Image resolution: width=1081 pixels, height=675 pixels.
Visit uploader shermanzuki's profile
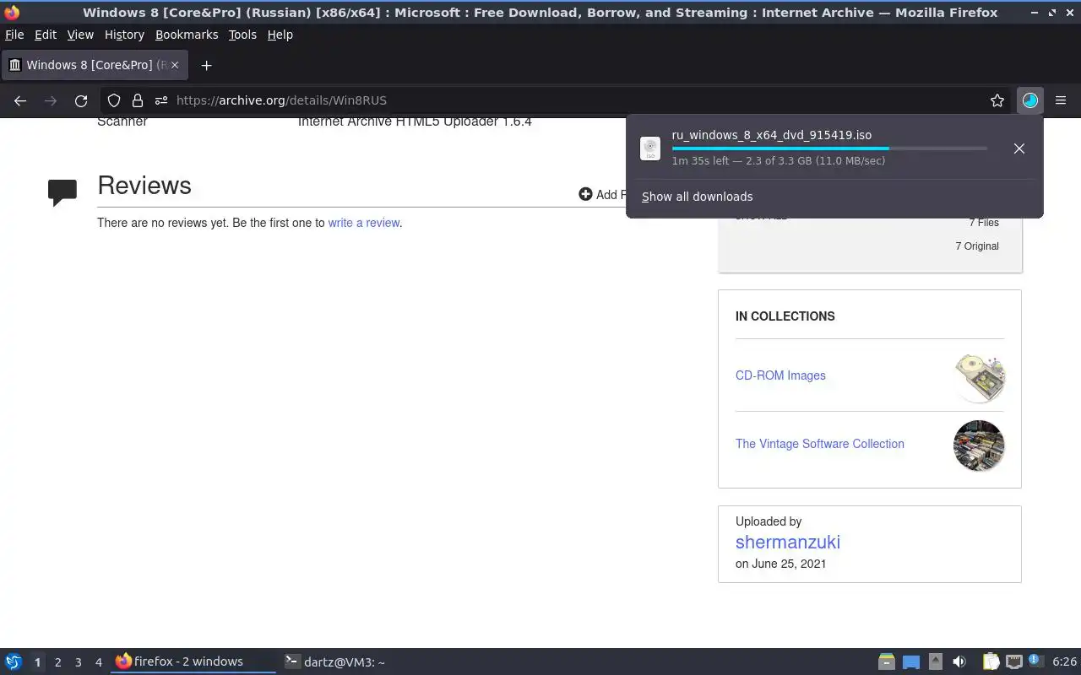[788, 542]
